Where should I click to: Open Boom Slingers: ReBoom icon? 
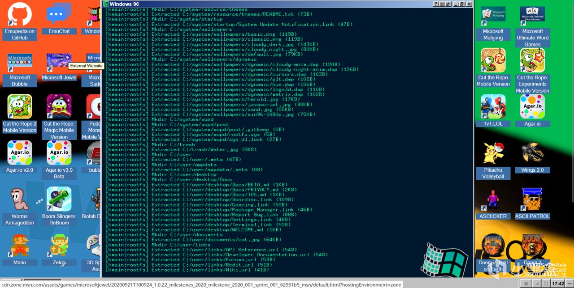(x=59, y=206)
